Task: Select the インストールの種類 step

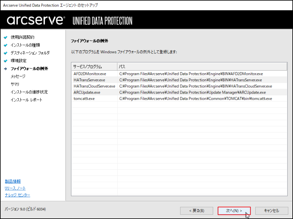Action: click(25, 45)
